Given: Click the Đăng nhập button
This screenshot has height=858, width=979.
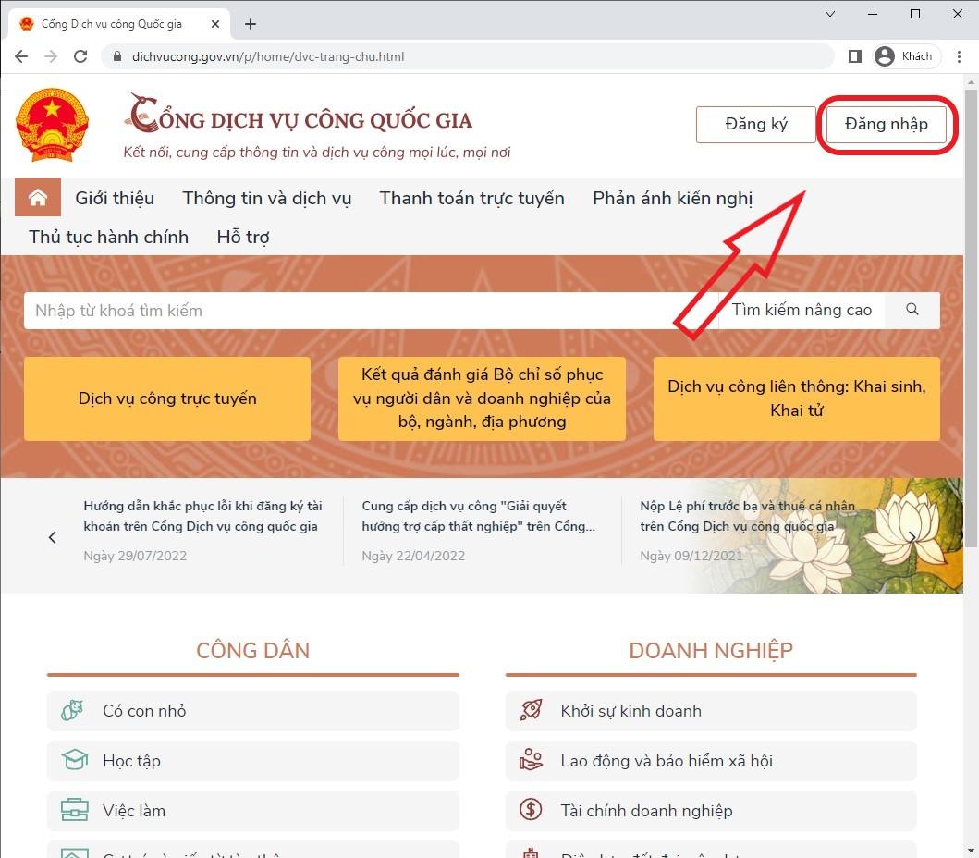Looking at the screenshot, I should 887,124.
